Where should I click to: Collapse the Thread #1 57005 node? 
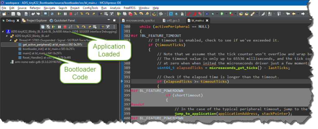(11, 40)
